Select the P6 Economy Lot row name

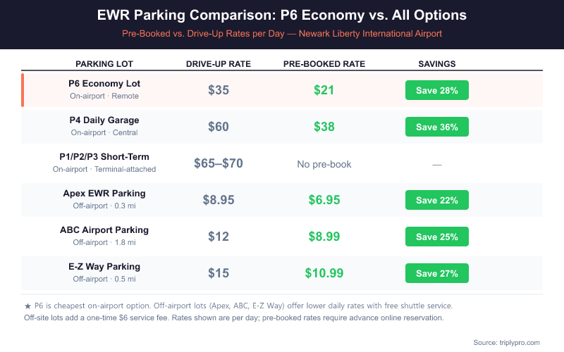(104, 83)
